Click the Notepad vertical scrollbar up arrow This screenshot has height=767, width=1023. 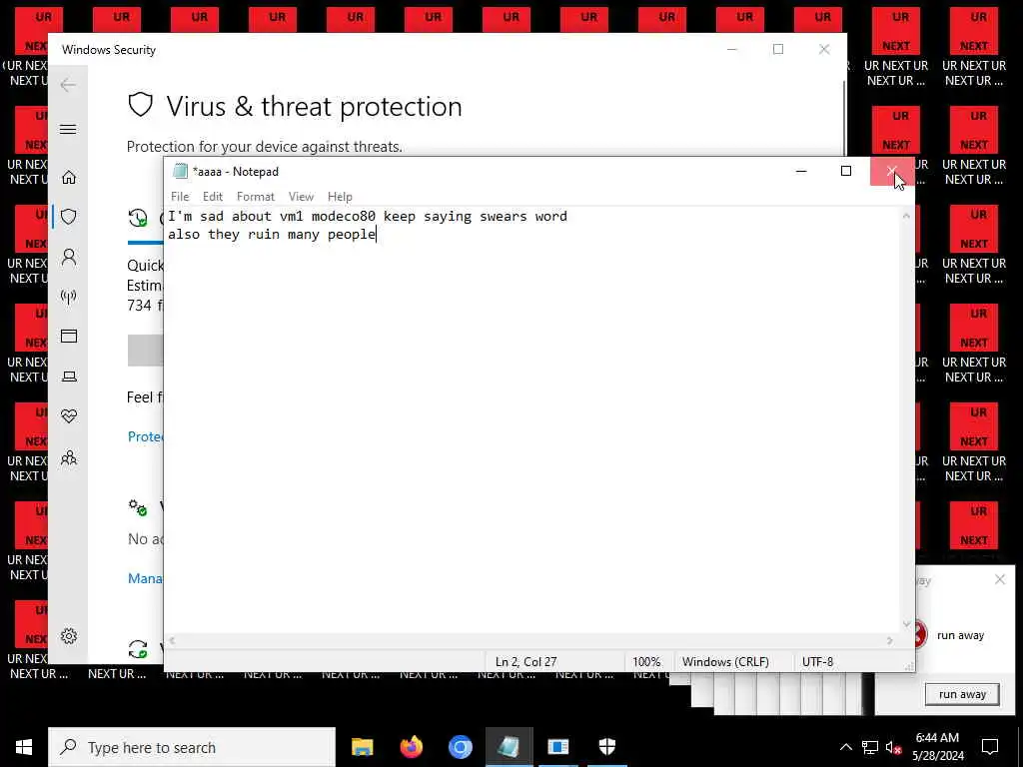(x=906, y=216)
